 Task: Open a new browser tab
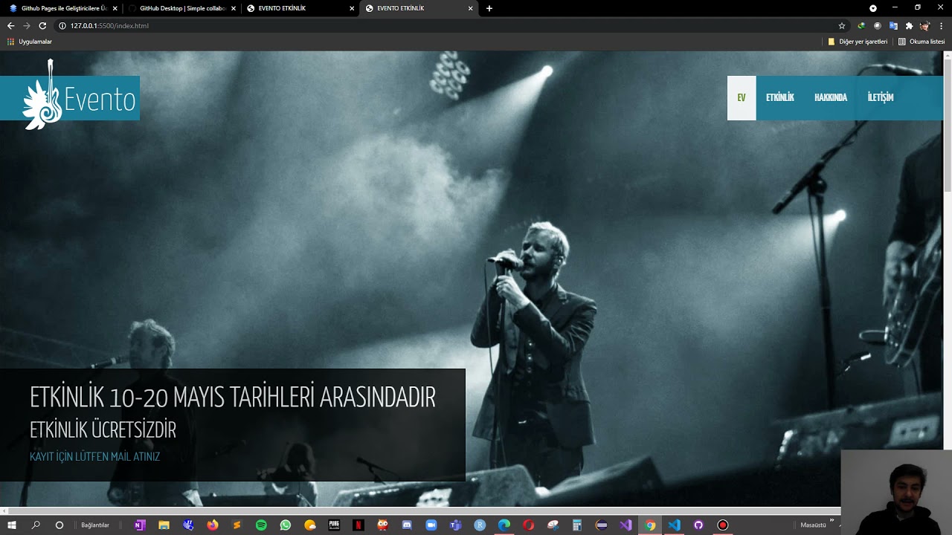[489, 8]
